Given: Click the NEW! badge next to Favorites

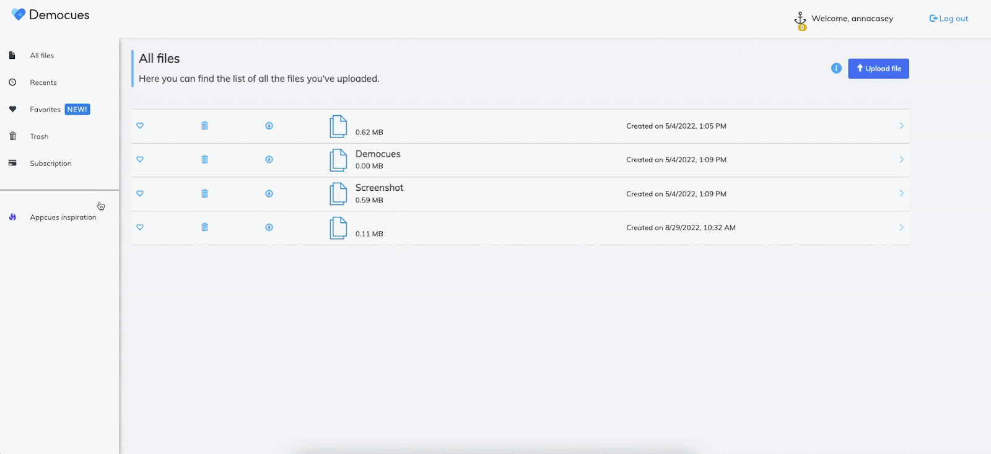Looking at the screenshot, I should pyautogui.click(x=77, y=110).
